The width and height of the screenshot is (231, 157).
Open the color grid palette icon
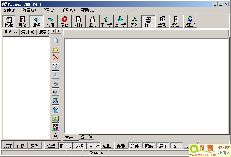[55, 127]
